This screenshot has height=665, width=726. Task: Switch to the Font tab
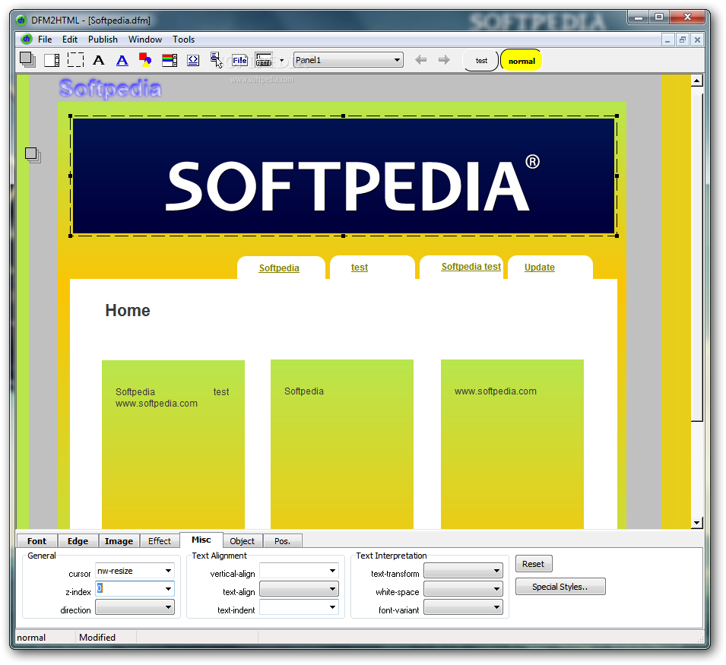[37, 541]
